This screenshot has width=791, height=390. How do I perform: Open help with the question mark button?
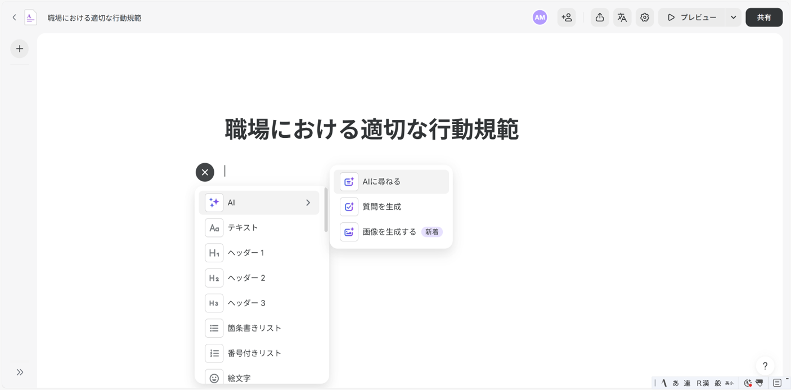click(765, 366)
